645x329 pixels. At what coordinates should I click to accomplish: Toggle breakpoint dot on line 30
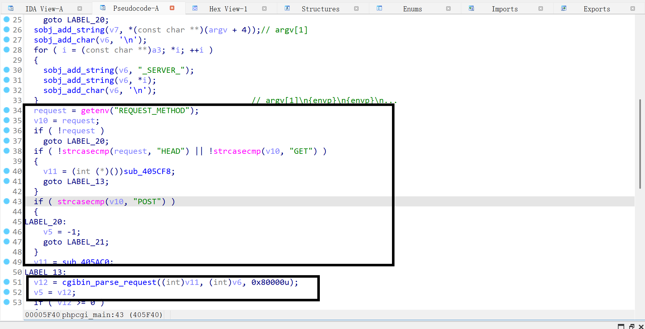click(x=7, y=70)
